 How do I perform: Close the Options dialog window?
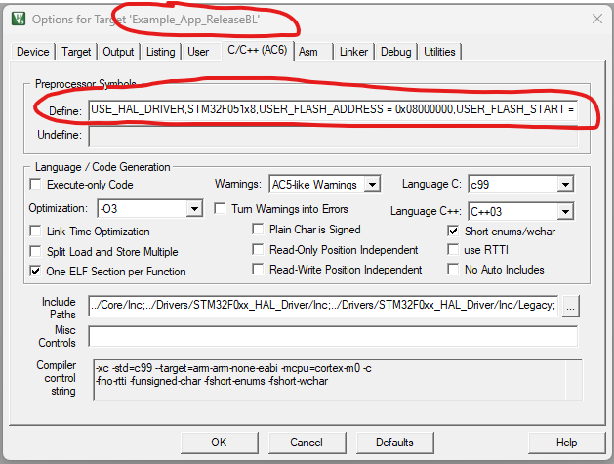(595, 19)
